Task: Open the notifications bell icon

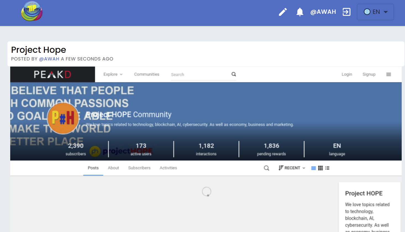Action: click(x=300, y=12)
